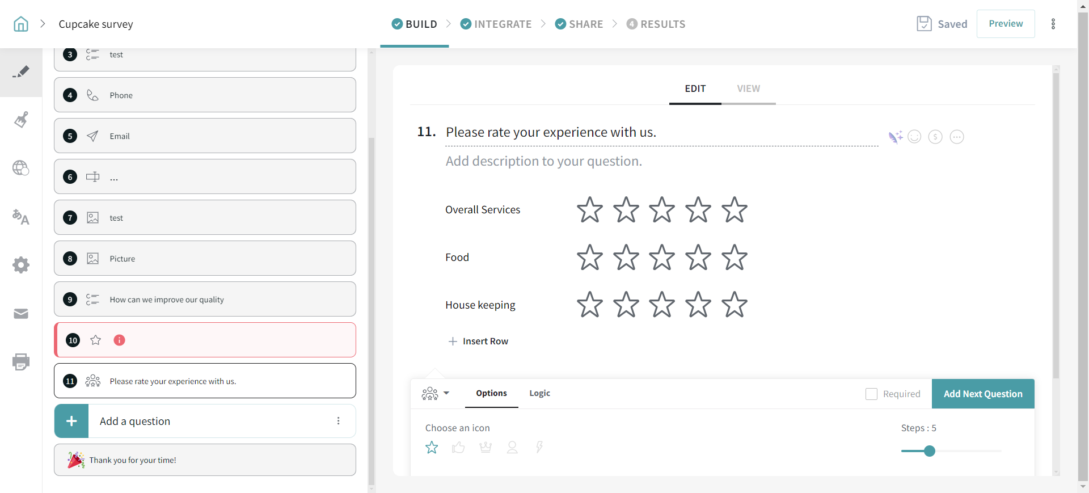The width and height of the screenshot is (1089, 493).
Task: Click the Add Next Question button
Action: tap(983, 394)
